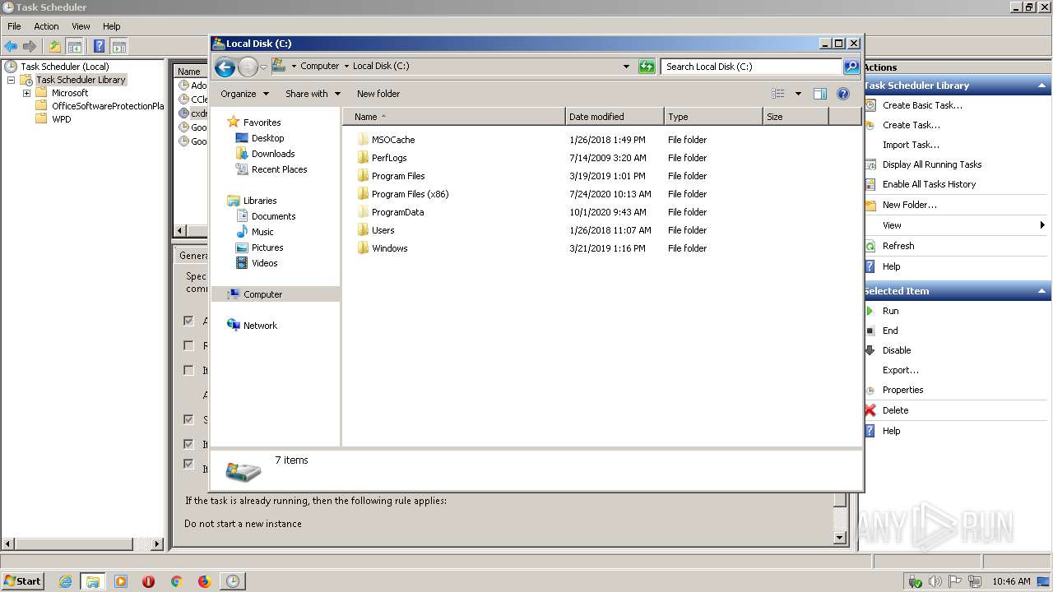
Task: Click the Explorer back navigation button
Action: tap(225, 67)
